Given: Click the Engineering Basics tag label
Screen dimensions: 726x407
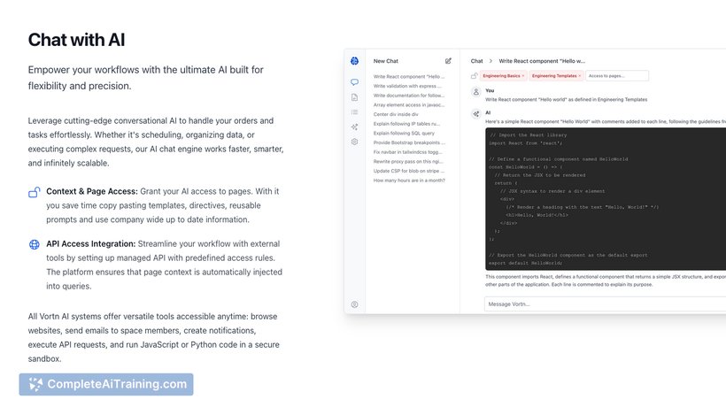Looking at the screenshot, I should click(501, 76).
